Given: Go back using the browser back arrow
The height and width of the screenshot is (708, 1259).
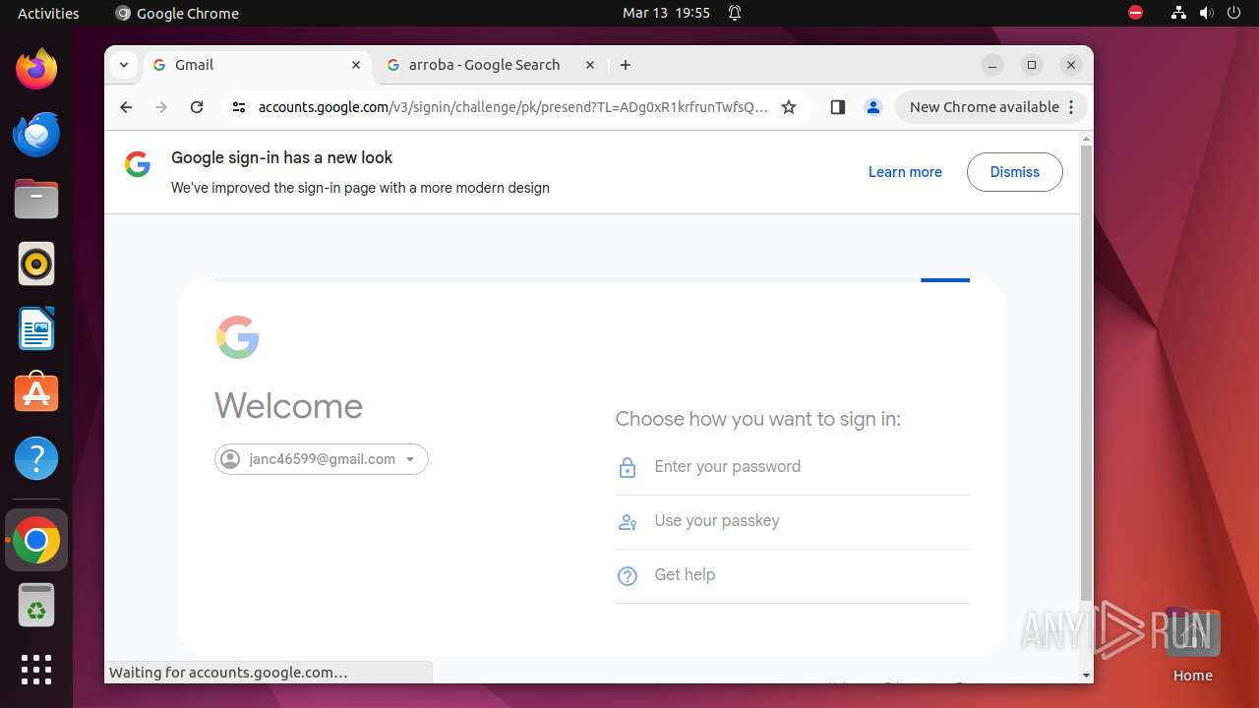Looking at the screenshot, I should coord(126,107).
